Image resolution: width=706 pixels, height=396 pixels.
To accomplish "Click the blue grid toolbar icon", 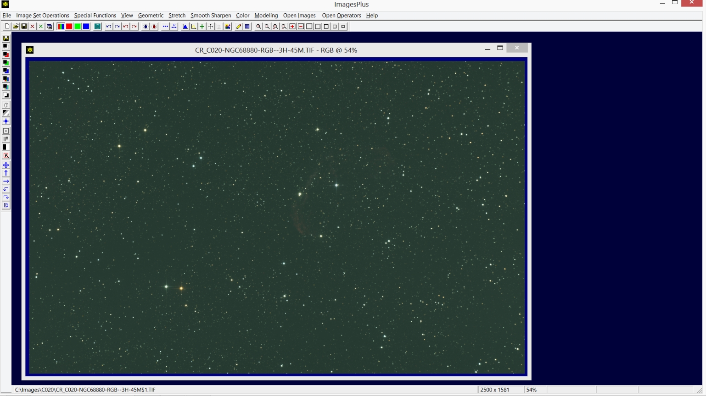I will [247, 27].
